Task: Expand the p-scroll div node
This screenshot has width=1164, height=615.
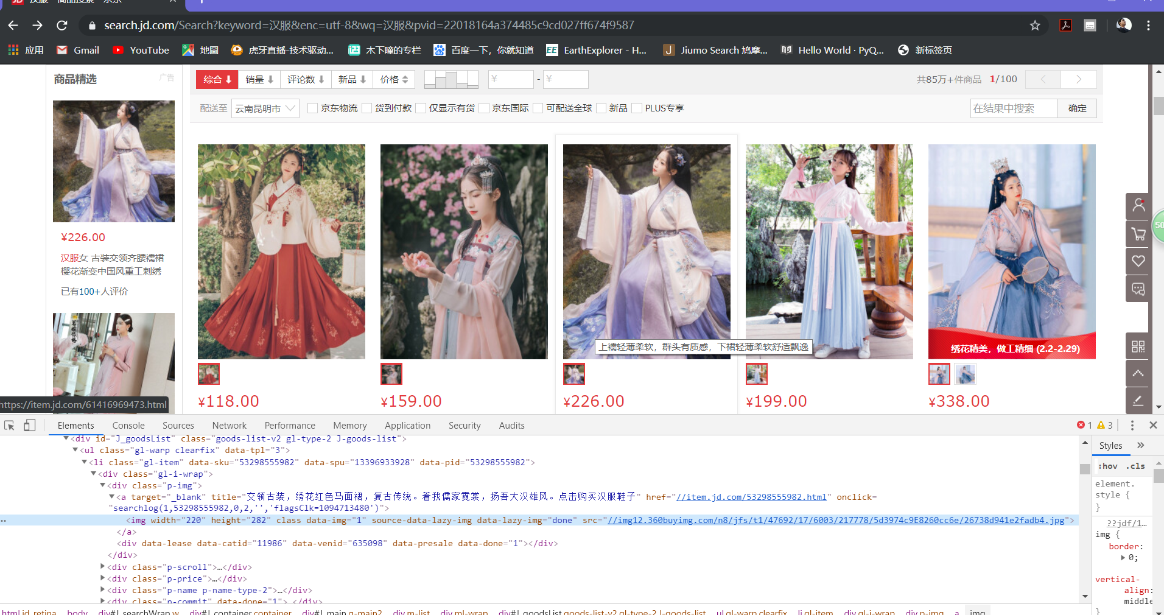Action: click(102, 567)
